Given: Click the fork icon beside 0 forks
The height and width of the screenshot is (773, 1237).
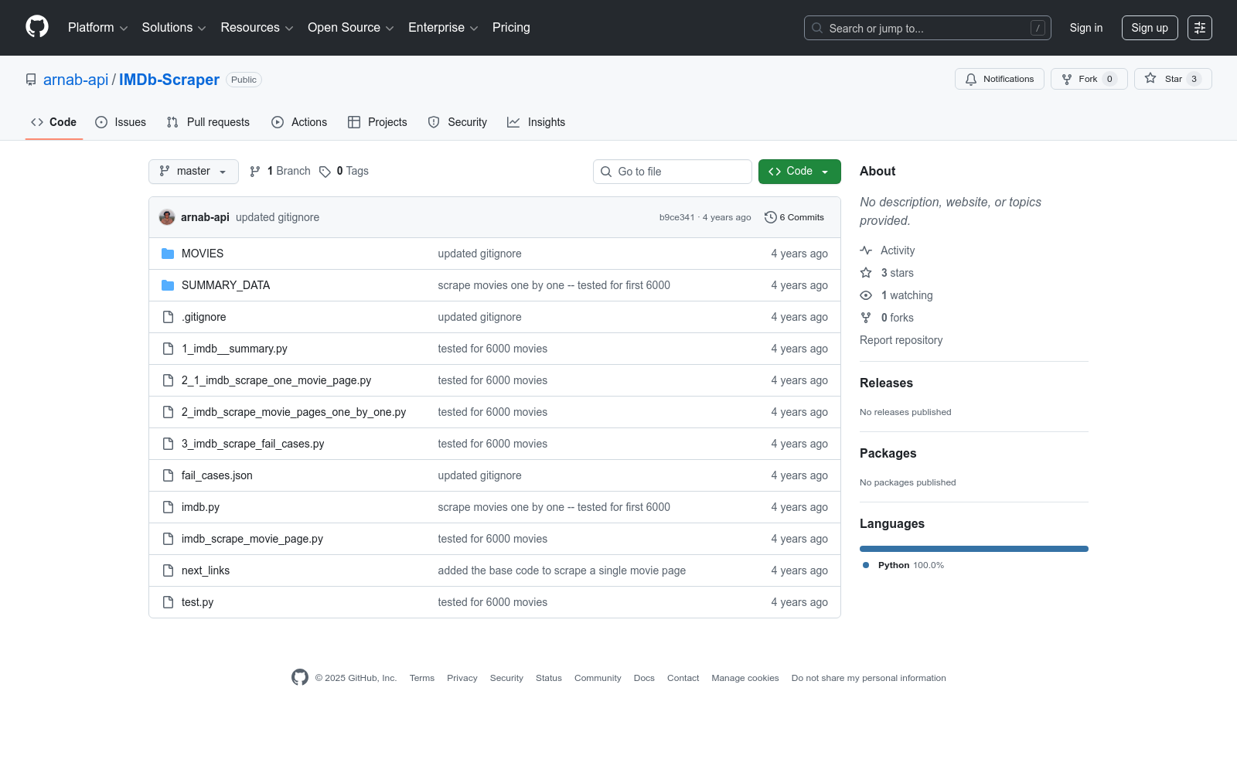Looking at the screenshot, I should point(866,318).
